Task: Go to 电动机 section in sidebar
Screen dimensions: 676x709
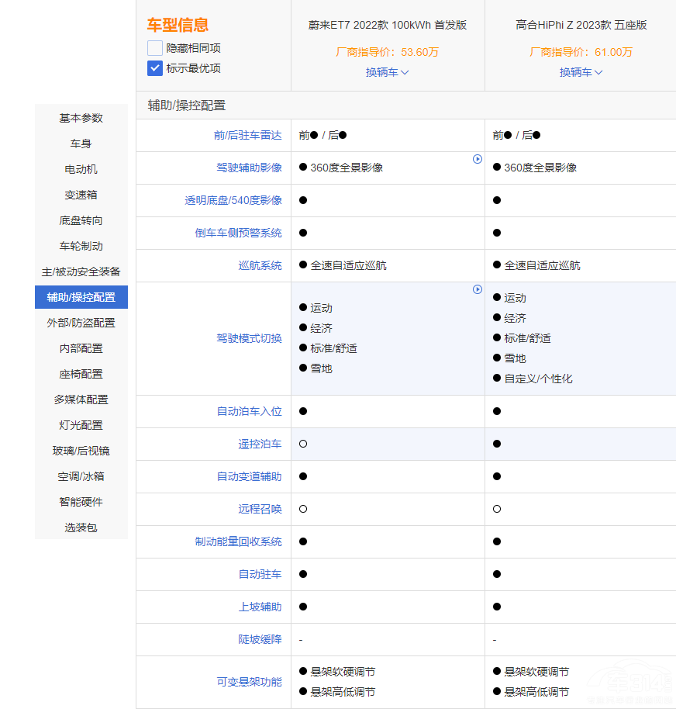Action: (x=81, y=169)
